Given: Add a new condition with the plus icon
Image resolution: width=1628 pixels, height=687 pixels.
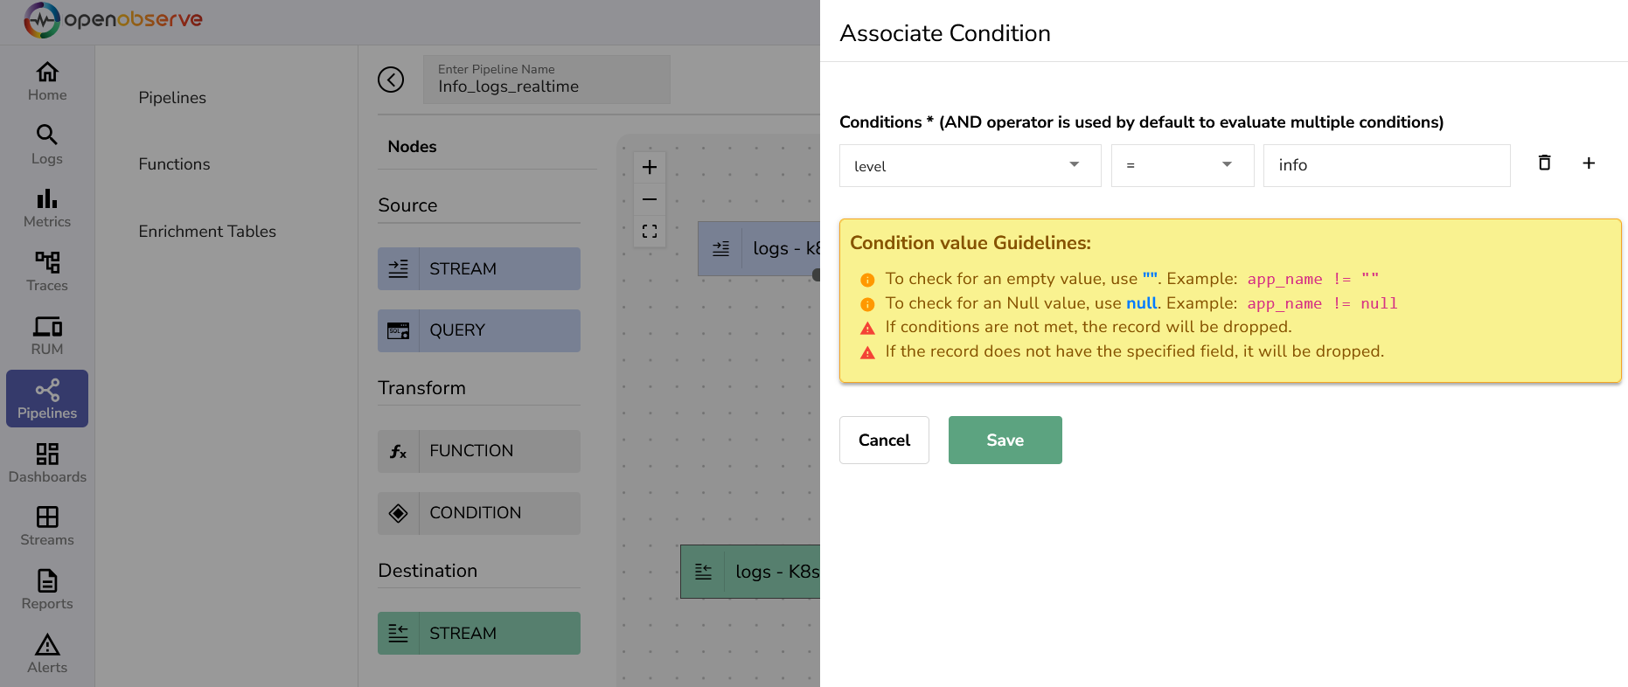Looking at the screenshot, I should pyautogui.click(x=1590, y=163).
